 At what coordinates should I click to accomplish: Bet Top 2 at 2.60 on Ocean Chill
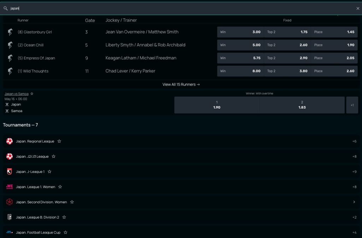coord(287,45)
